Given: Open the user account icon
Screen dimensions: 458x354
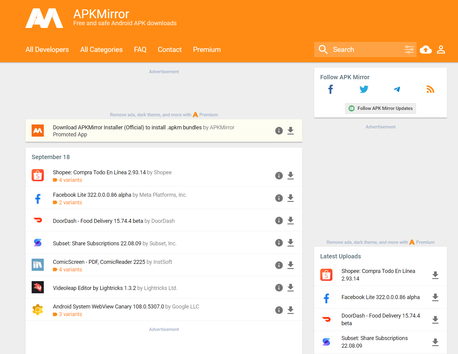Looking at the screenshot, I should (x=441, y=49).
